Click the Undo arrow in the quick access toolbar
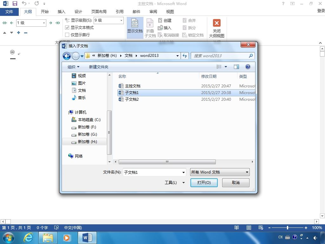Image resolution: width=325 pixels, height=244 pixels. tap(24, 3)
